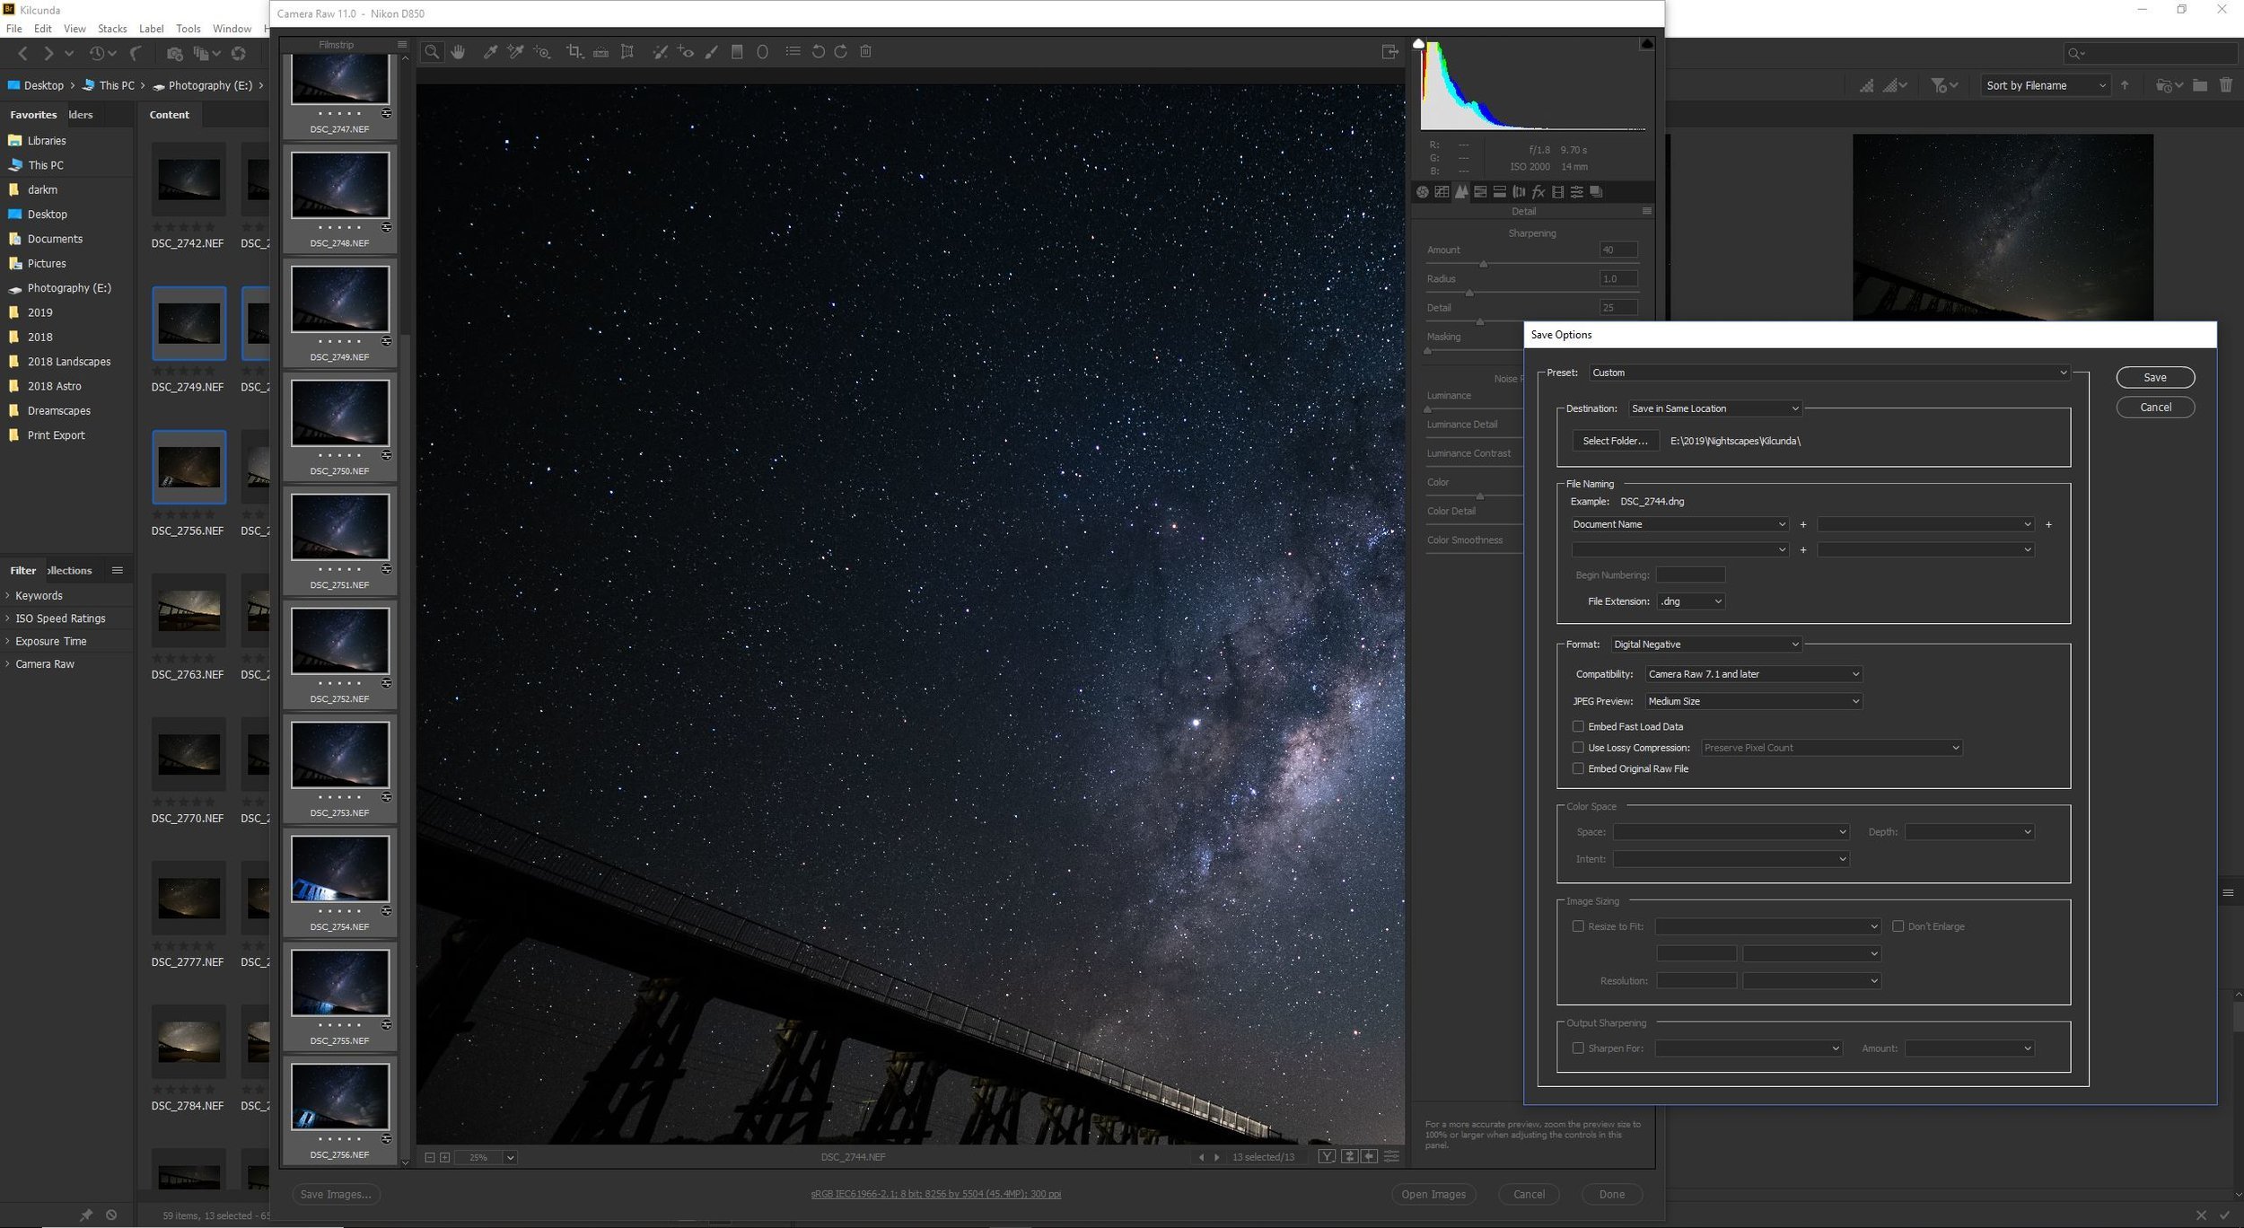Select the Straighten tool

pyautogui.click(x=600, y=52)
